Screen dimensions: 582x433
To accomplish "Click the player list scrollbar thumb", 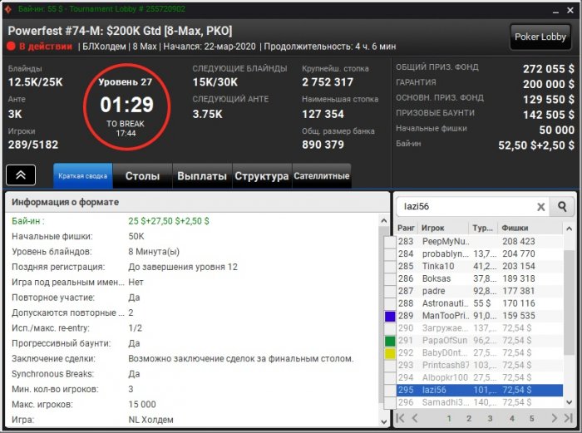I will (569, 303).
